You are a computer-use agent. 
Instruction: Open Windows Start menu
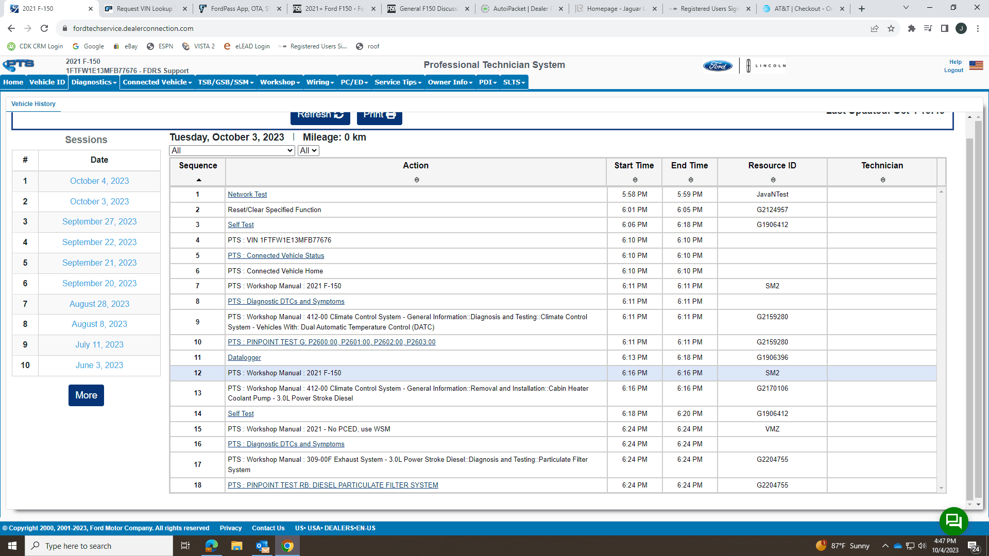coord(12,546)
